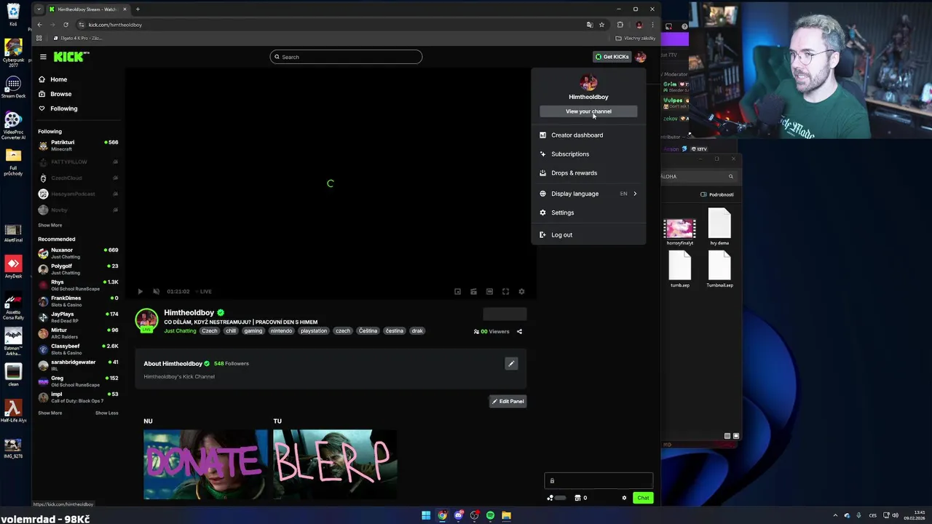Select Thumbnail.aep file in Explorer window
The image size is (932, 524).
coord(719,269)
